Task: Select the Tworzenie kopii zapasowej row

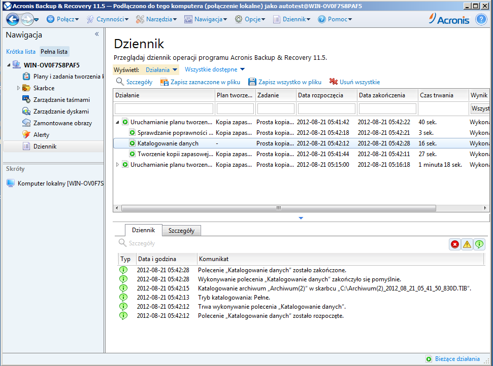Action: 301,154
